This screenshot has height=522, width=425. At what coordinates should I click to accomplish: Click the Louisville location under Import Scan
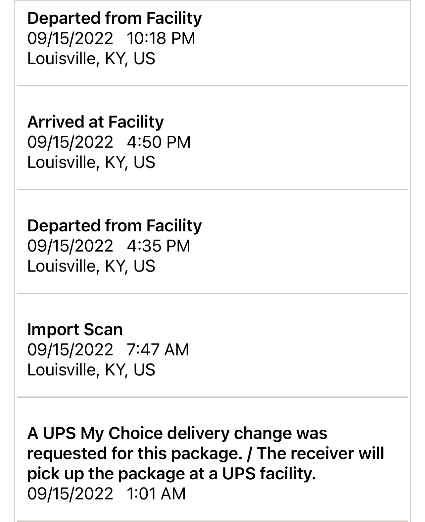pos(91,370)
